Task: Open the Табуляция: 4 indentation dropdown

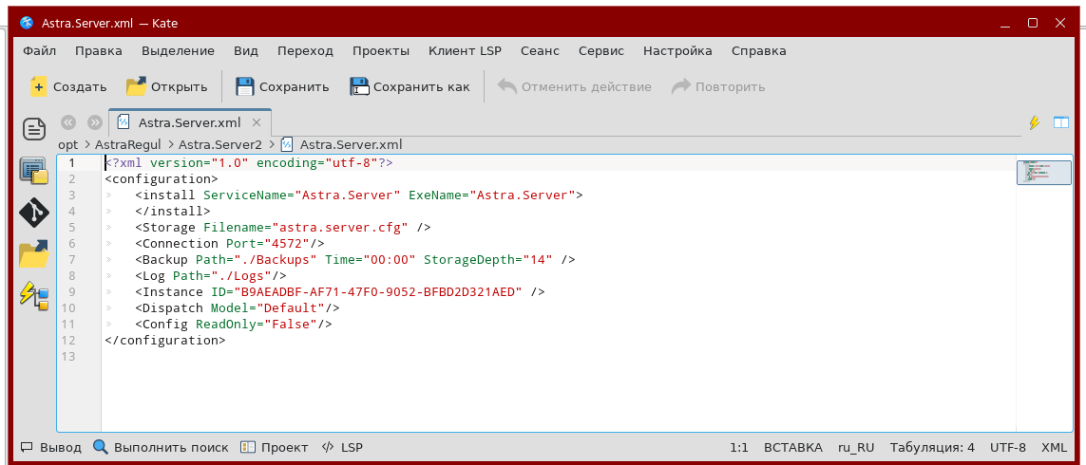Action: tap(931, 447)
